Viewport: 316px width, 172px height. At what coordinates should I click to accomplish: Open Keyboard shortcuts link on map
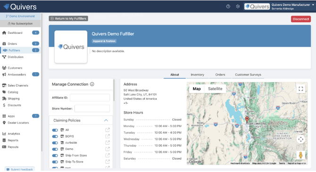240,164
